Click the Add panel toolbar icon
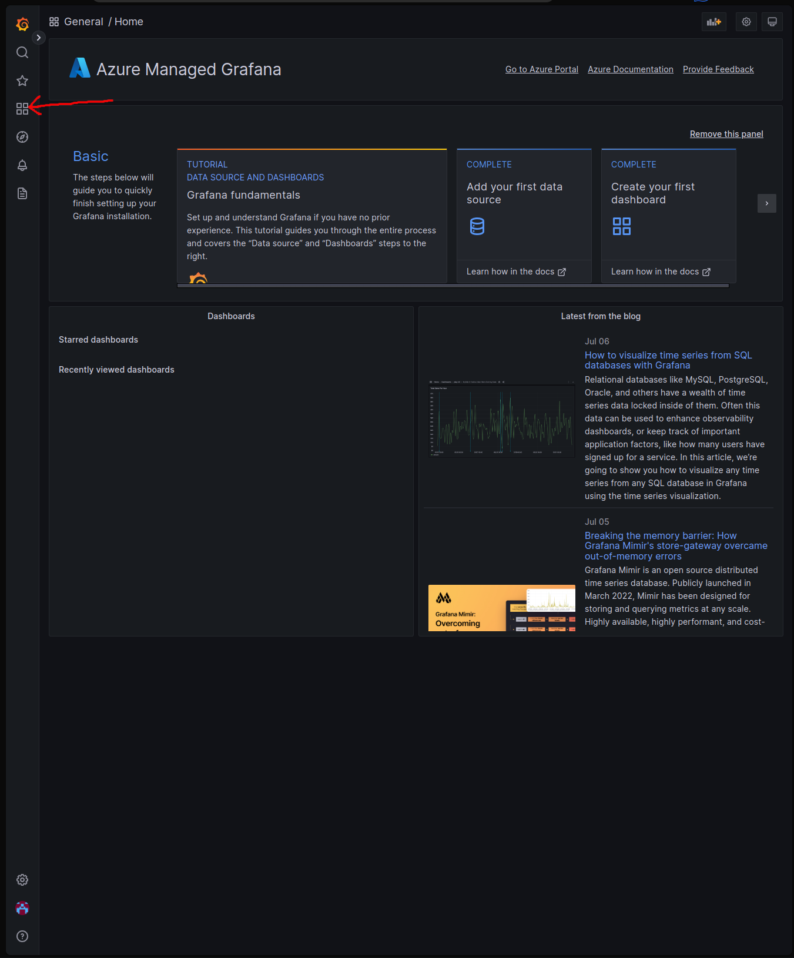Screen dimensions: 794x958 tap(714, 22)
